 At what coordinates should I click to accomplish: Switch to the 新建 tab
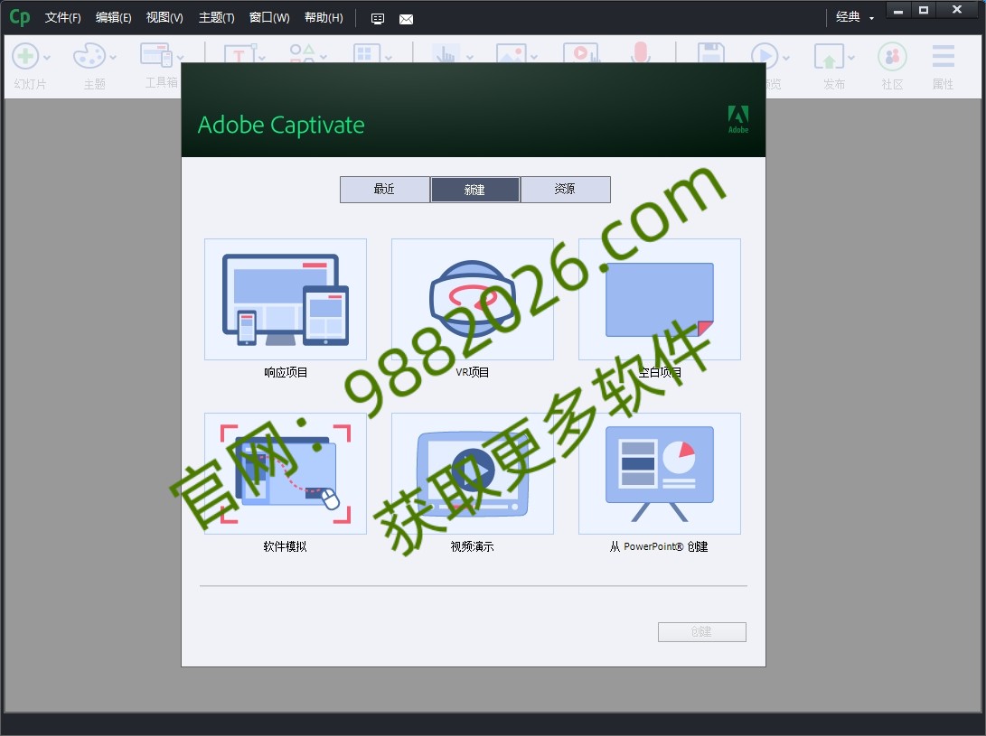click(x=474, y=189)
